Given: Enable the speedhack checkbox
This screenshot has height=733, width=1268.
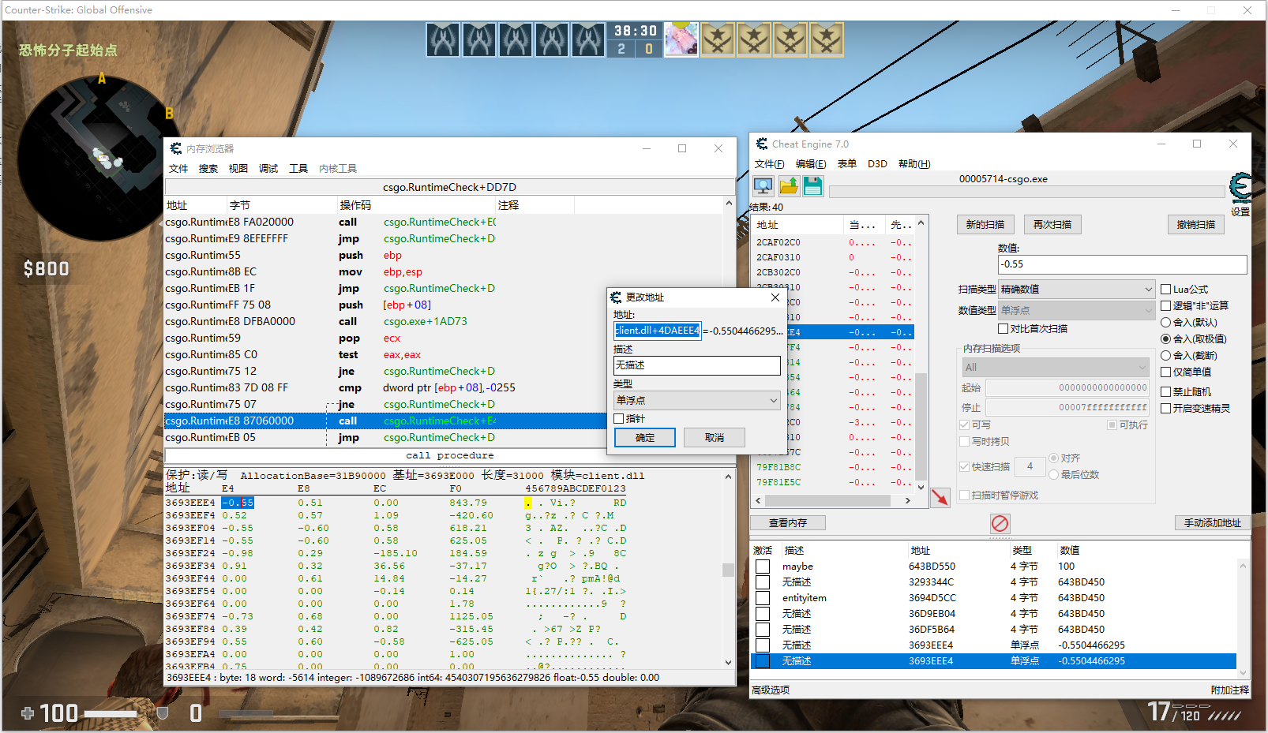Looking at the screenshot, I should pyautogui.click(x=1165, y=409).
